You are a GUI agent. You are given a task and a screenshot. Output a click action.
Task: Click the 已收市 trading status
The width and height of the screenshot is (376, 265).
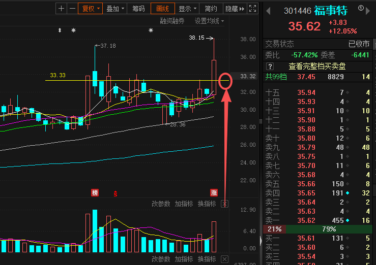coord(359,44)
